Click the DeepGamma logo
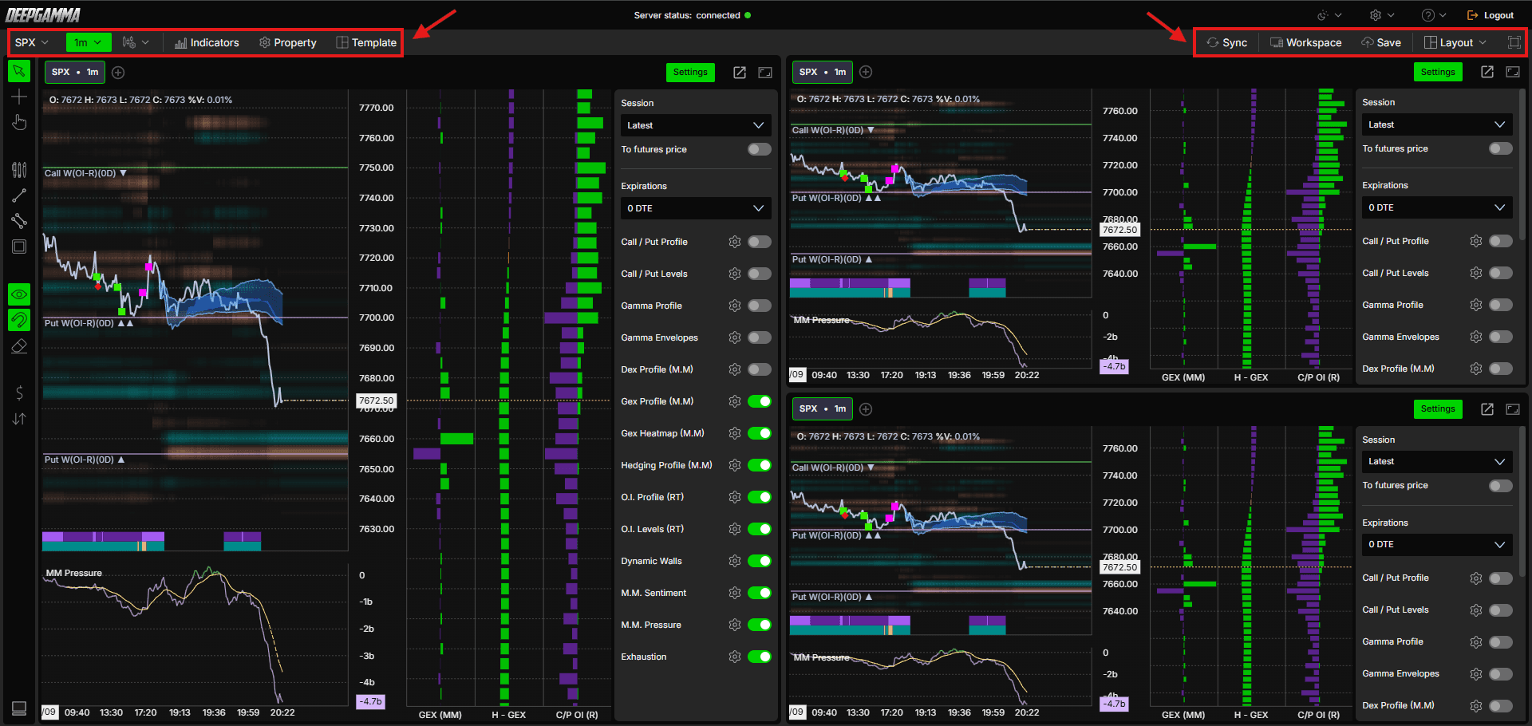This screenshot has width=1532, height=726. point(43,15)
